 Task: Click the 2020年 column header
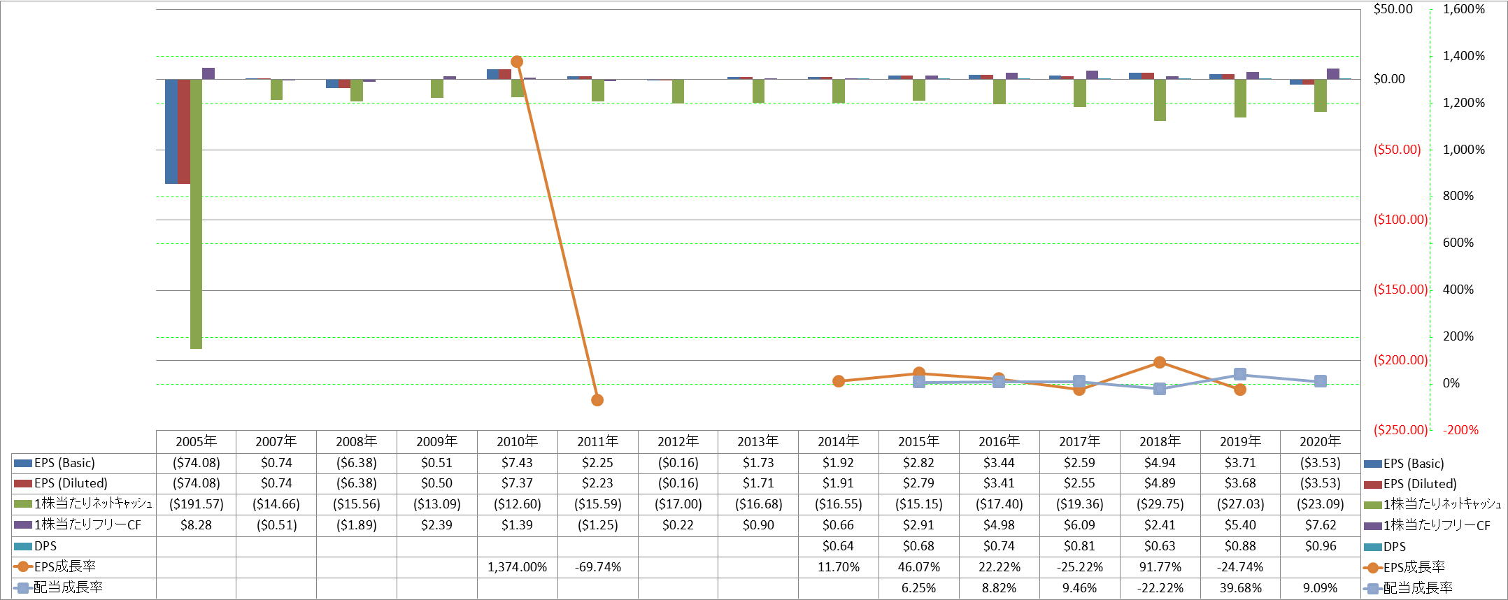pyautogui.click(x=1320, y=442)
